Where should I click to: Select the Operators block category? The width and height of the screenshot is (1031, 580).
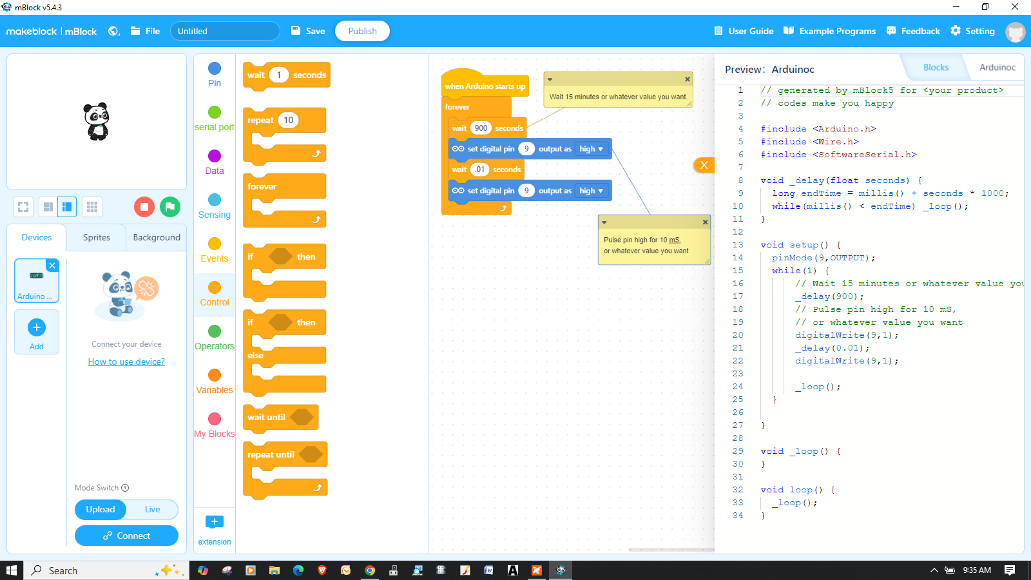(x=215, y=338)
